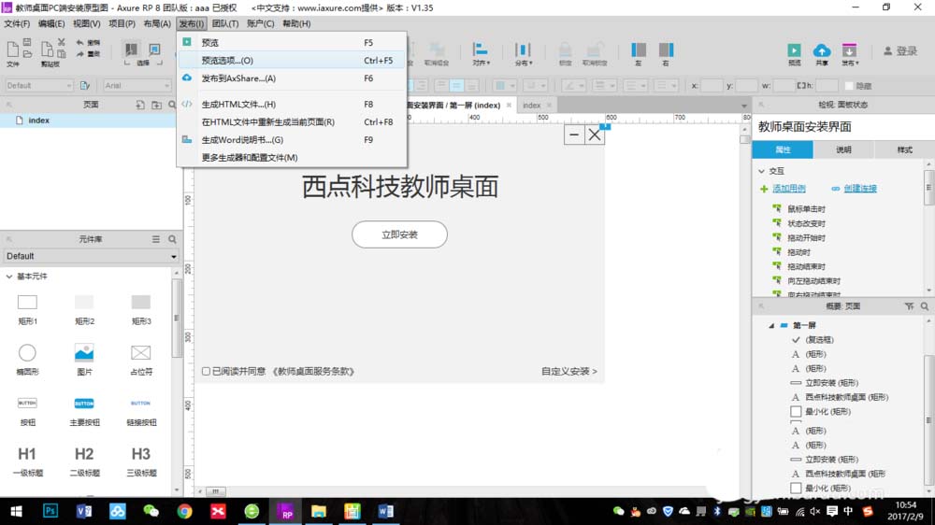
Task: Click the Add Page icon in Pages panel
Action: 140,105
